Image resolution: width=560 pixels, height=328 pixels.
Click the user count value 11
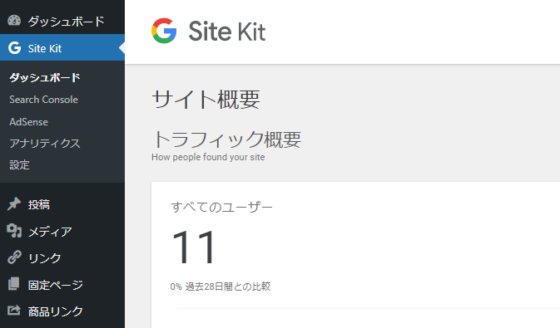click(194, 247)
